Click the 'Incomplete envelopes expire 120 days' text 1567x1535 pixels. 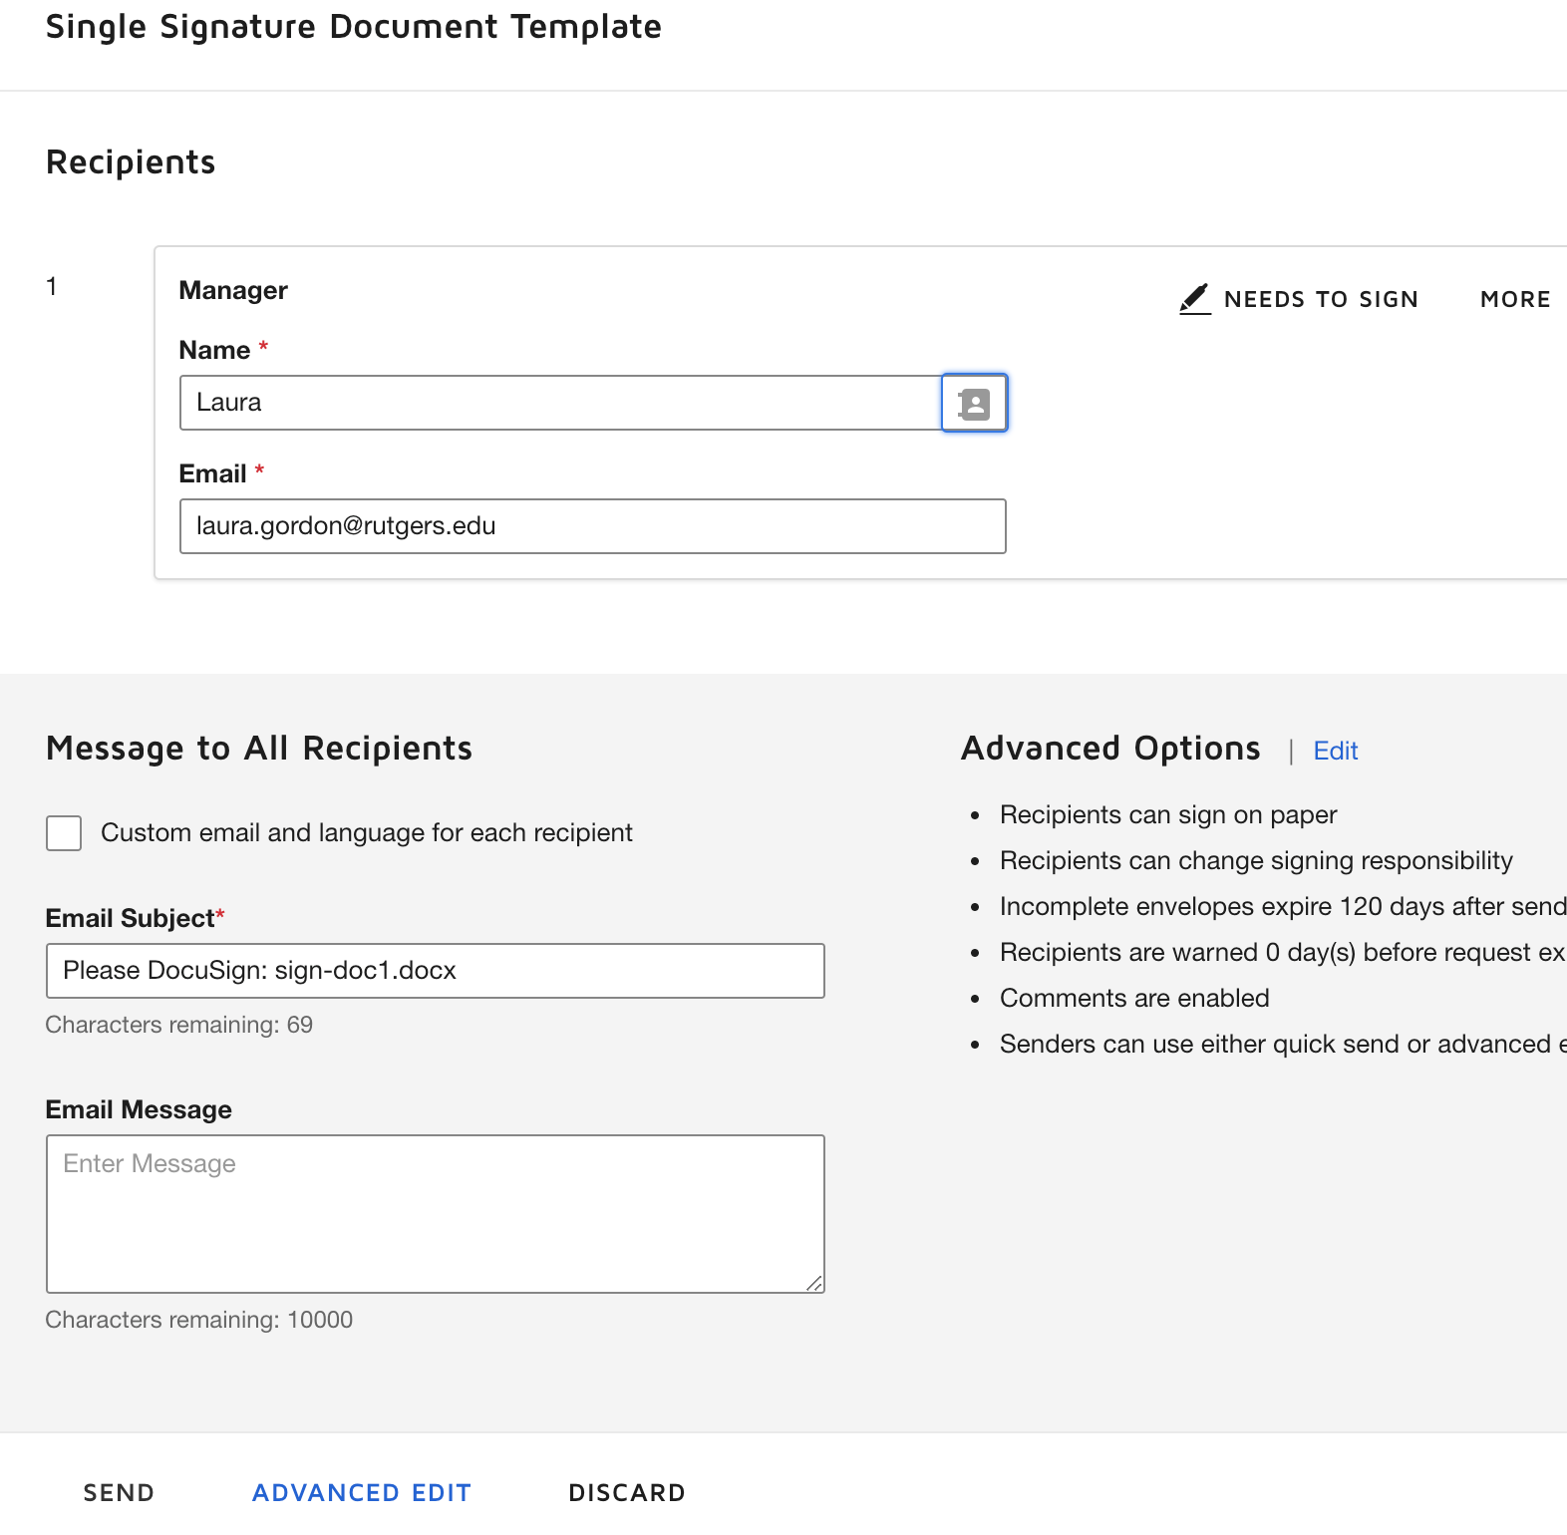(x=1283, y=907)
